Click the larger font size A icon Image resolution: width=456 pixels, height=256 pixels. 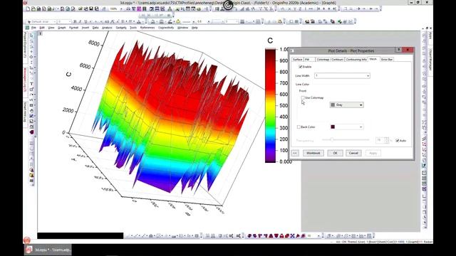(x=113, y=22)
